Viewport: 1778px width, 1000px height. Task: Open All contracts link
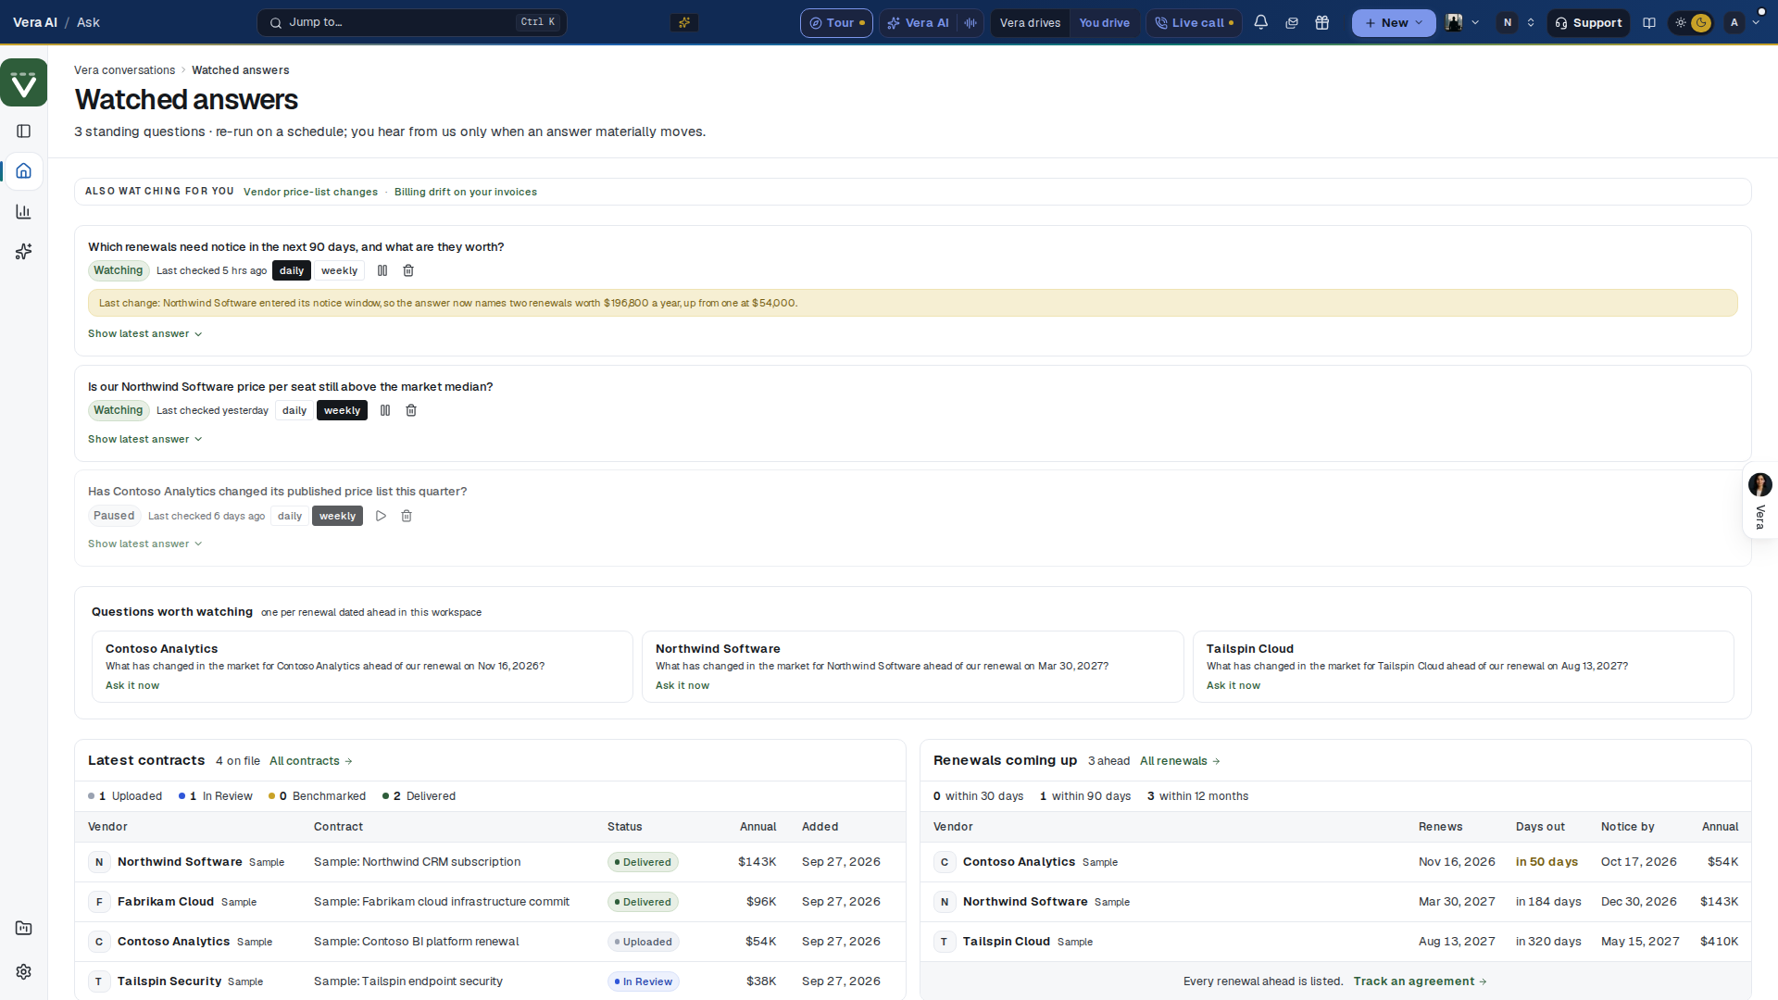(311, 761)
